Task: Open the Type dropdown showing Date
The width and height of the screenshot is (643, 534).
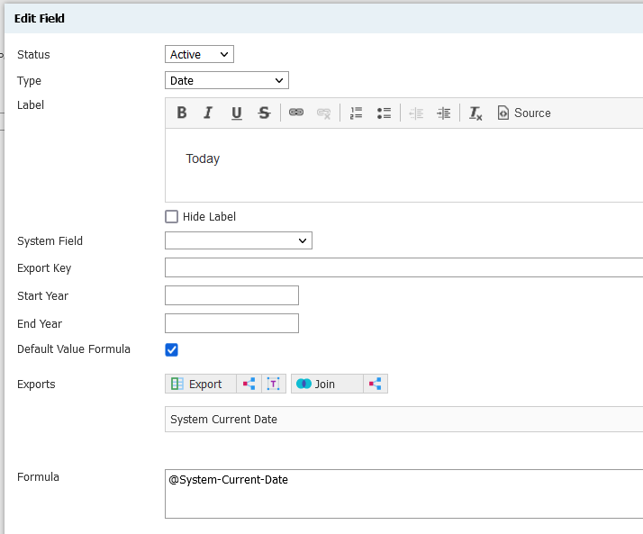Action: tap(227, 80)
